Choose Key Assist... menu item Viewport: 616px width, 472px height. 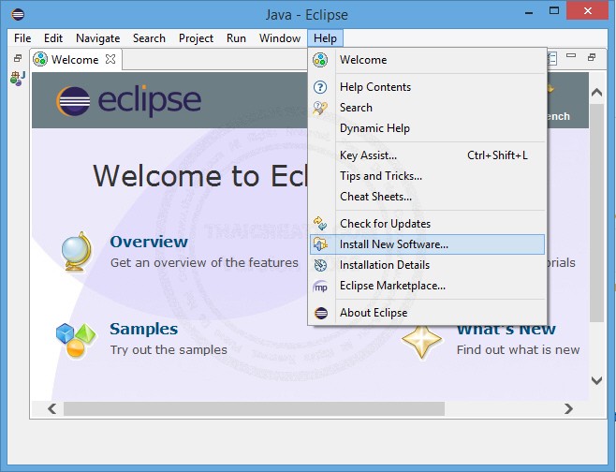coord(427,155)
